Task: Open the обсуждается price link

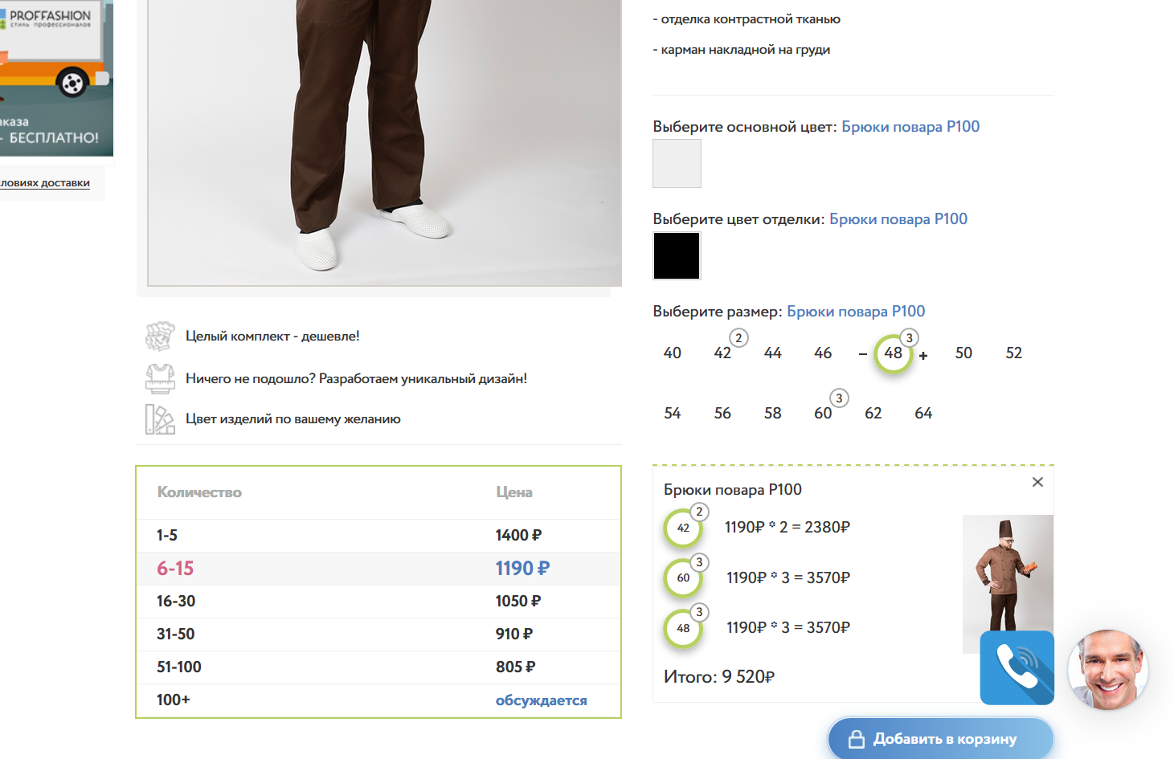Action: 541,700
